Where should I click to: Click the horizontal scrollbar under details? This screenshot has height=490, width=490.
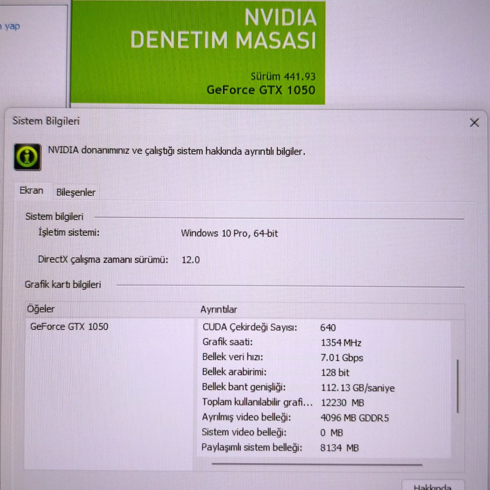tap(317, 464)
